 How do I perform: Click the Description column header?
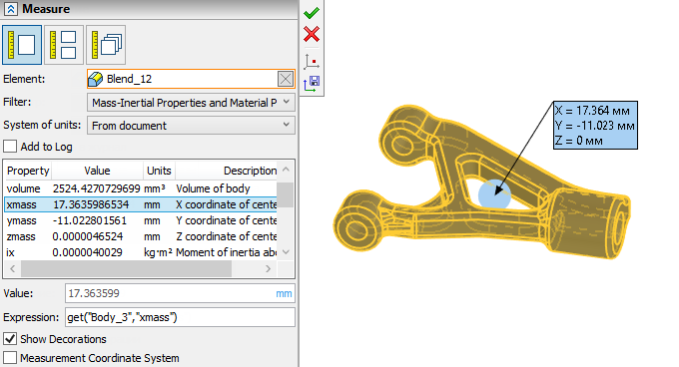pyautogui.click(x=226, y=171)
